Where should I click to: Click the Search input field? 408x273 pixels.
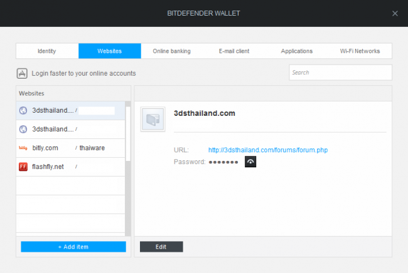tap(340, 73)
